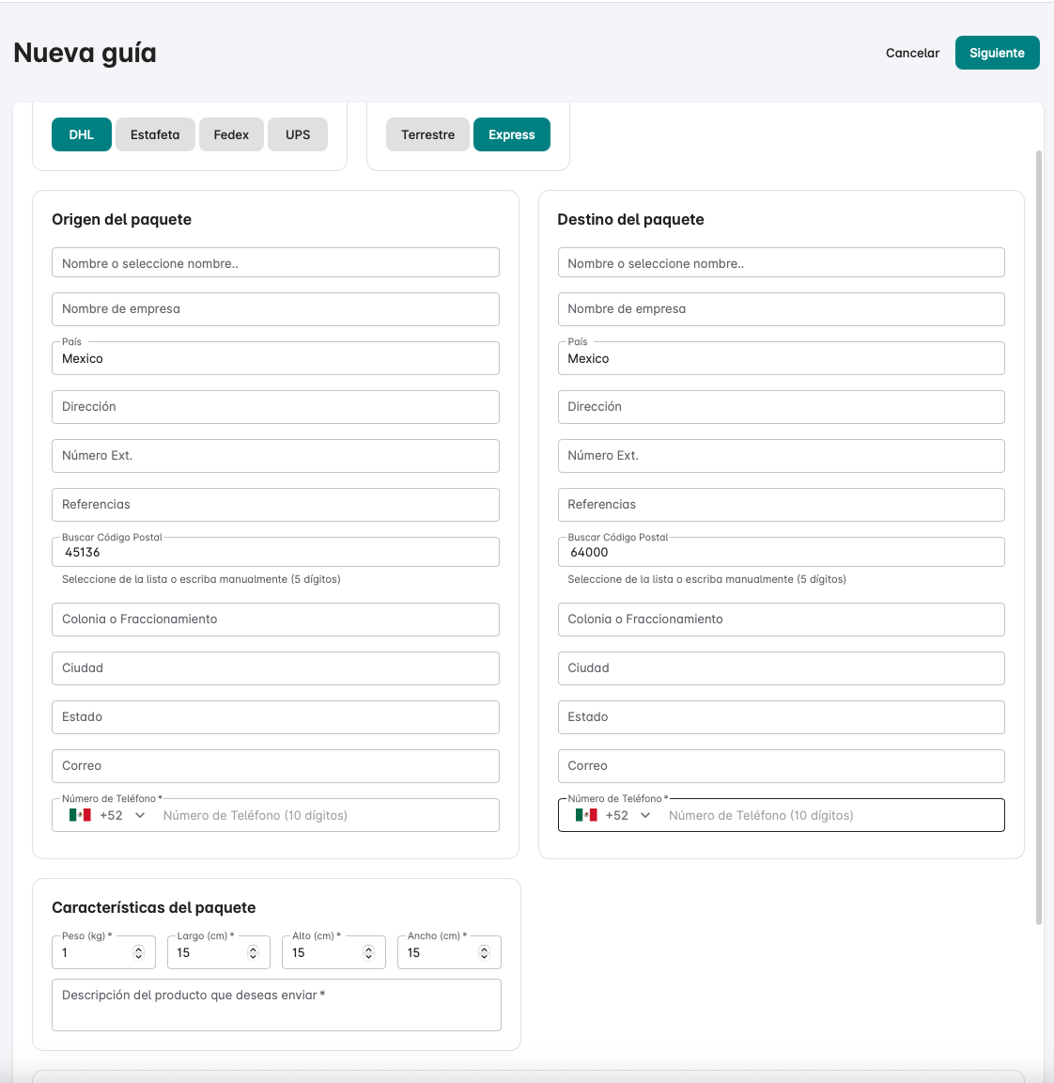Switch shipping type to Terrestre
Viewport: 1054px width, 1083px height.
[x=427, y=134]
